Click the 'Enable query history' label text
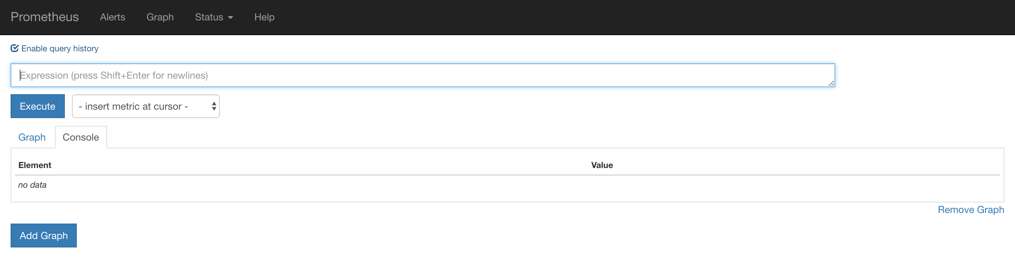This screenshot has height=258, width=1015. tap(60, 48)
